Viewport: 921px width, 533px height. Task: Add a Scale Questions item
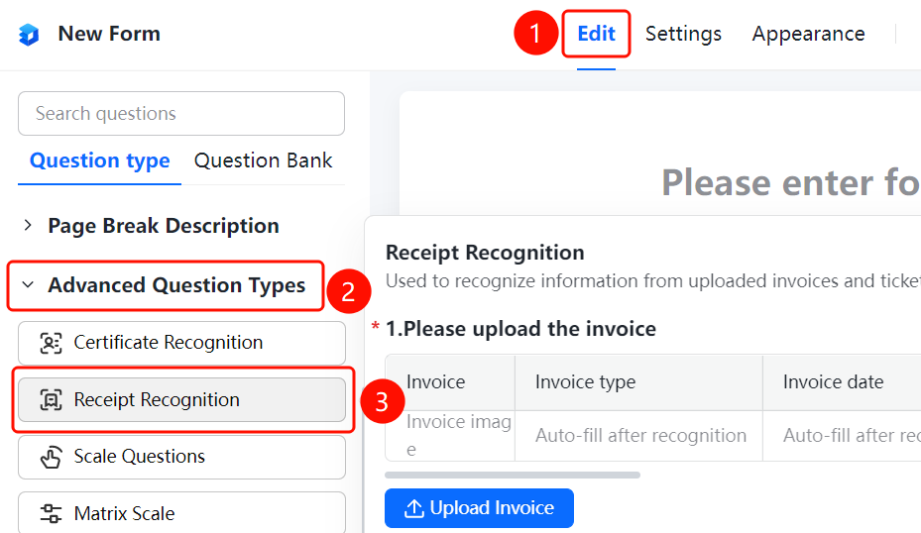(181, 457)
